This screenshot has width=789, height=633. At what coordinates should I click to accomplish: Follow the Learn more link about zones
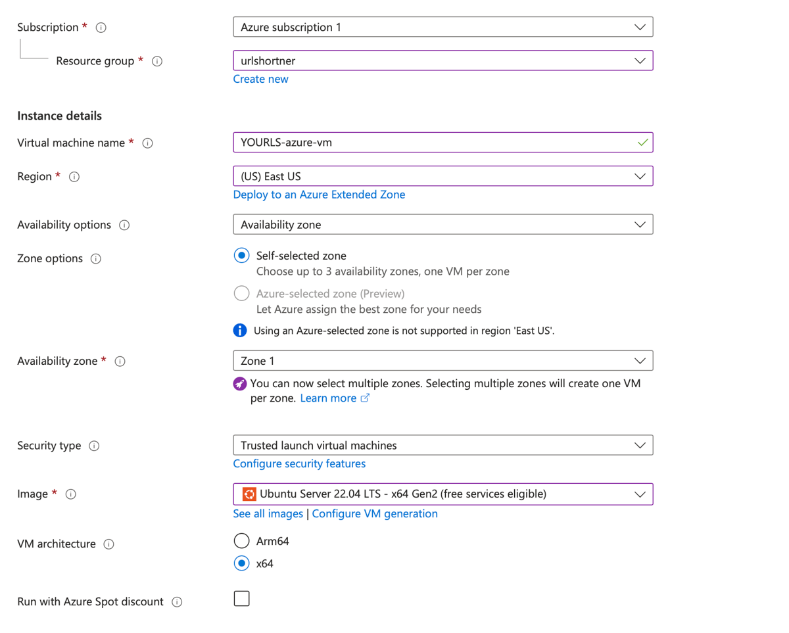pos(328,398)
